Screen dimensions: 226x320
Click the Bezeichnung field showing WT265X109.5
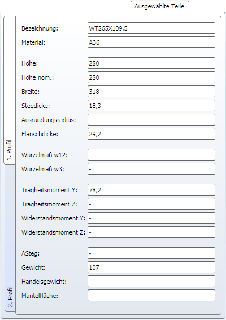(x=151, y=28)
